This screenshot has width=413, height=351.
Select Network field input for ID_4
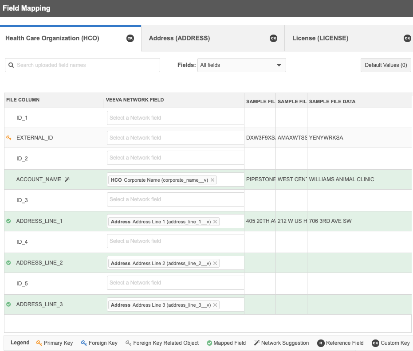coord(176,241)
